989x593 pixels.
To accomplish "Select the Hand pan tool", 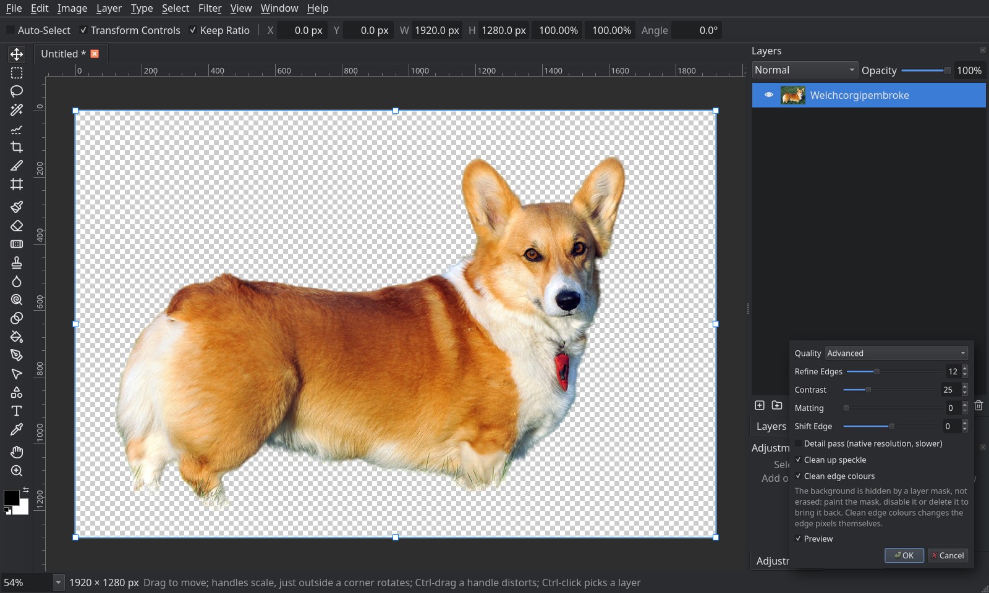I will coord(17,452).
